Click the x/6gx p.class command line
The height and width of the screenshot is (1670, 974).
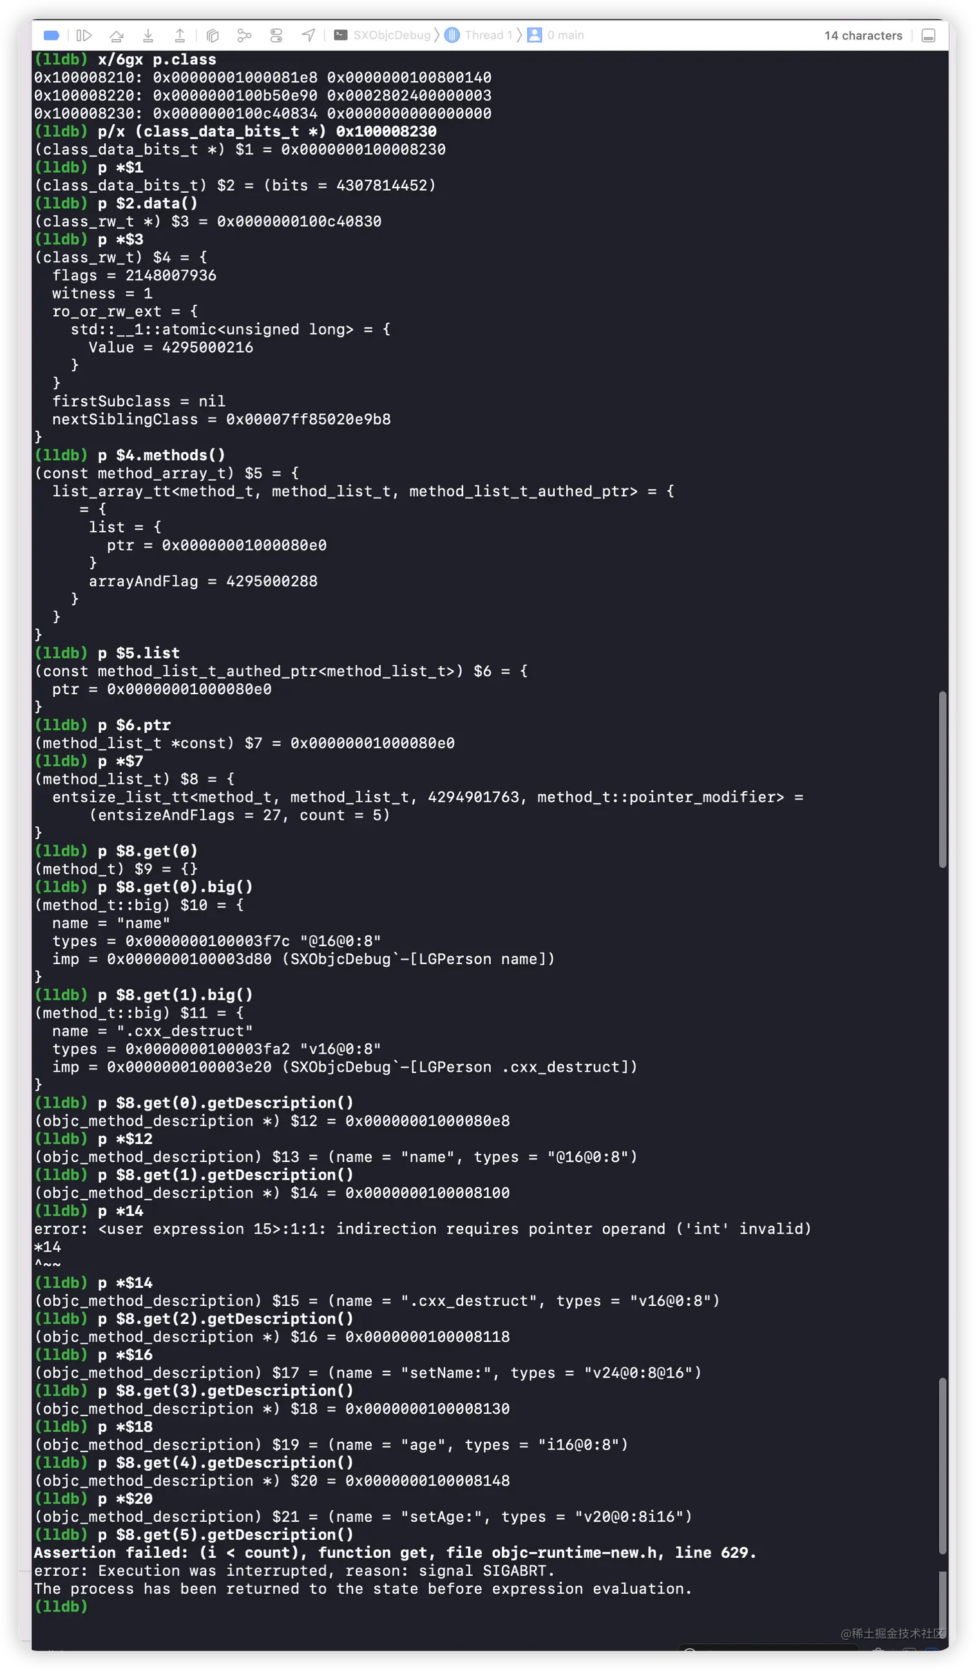click(x=157, y=60)
